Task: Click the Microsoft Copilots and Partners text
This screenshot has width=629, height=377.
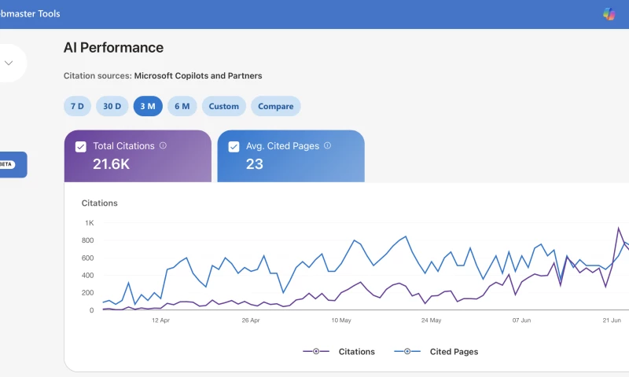Action: pos(198,75)
